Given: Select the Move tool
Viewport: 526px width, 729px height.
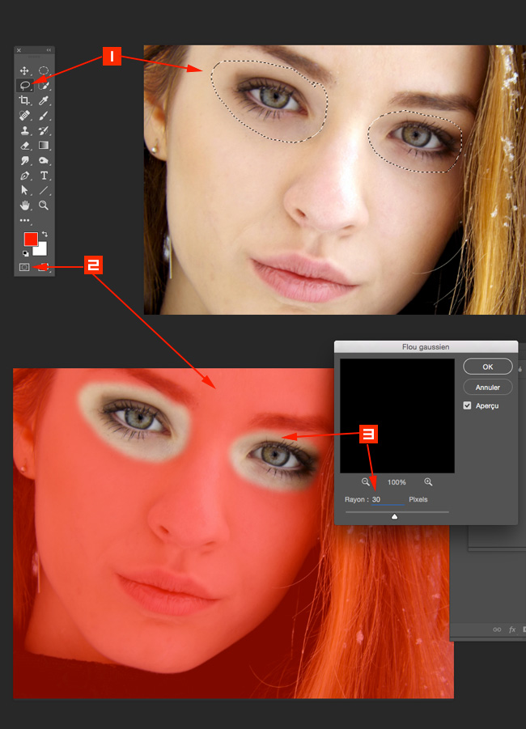Looking at the screenshot, I should (x=24, y=70).
